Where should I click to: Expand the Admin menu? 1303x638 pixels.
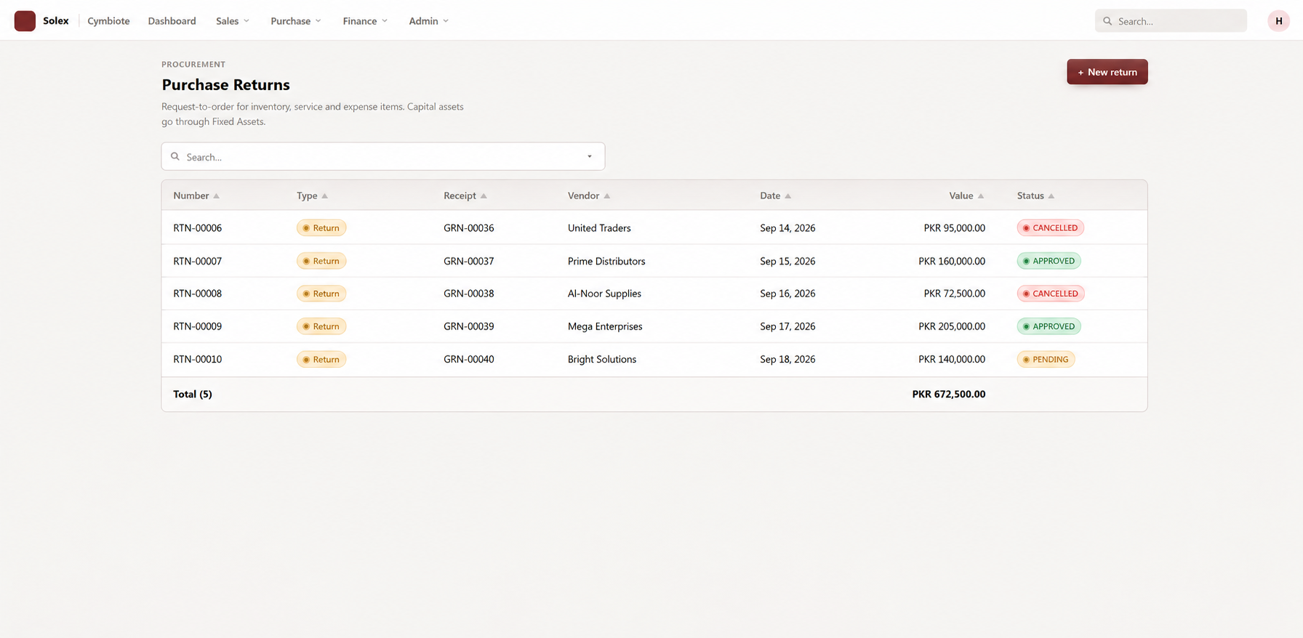point(429,21)
